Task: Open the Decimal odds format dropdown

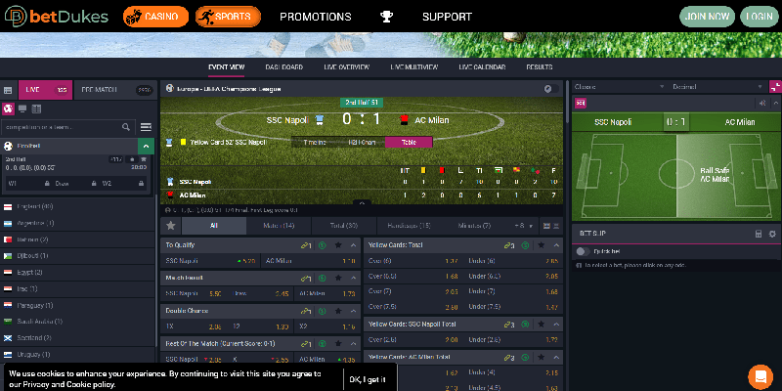Action: pos(717,87)
